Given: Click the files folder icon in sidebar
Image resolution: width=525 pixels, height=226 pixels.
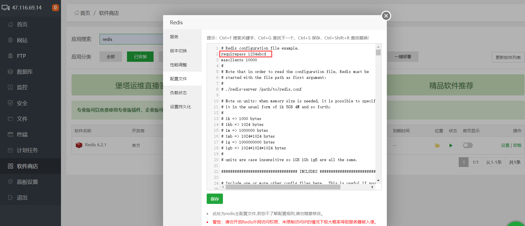Looking at the screenshot, I should tap(10, 119).
